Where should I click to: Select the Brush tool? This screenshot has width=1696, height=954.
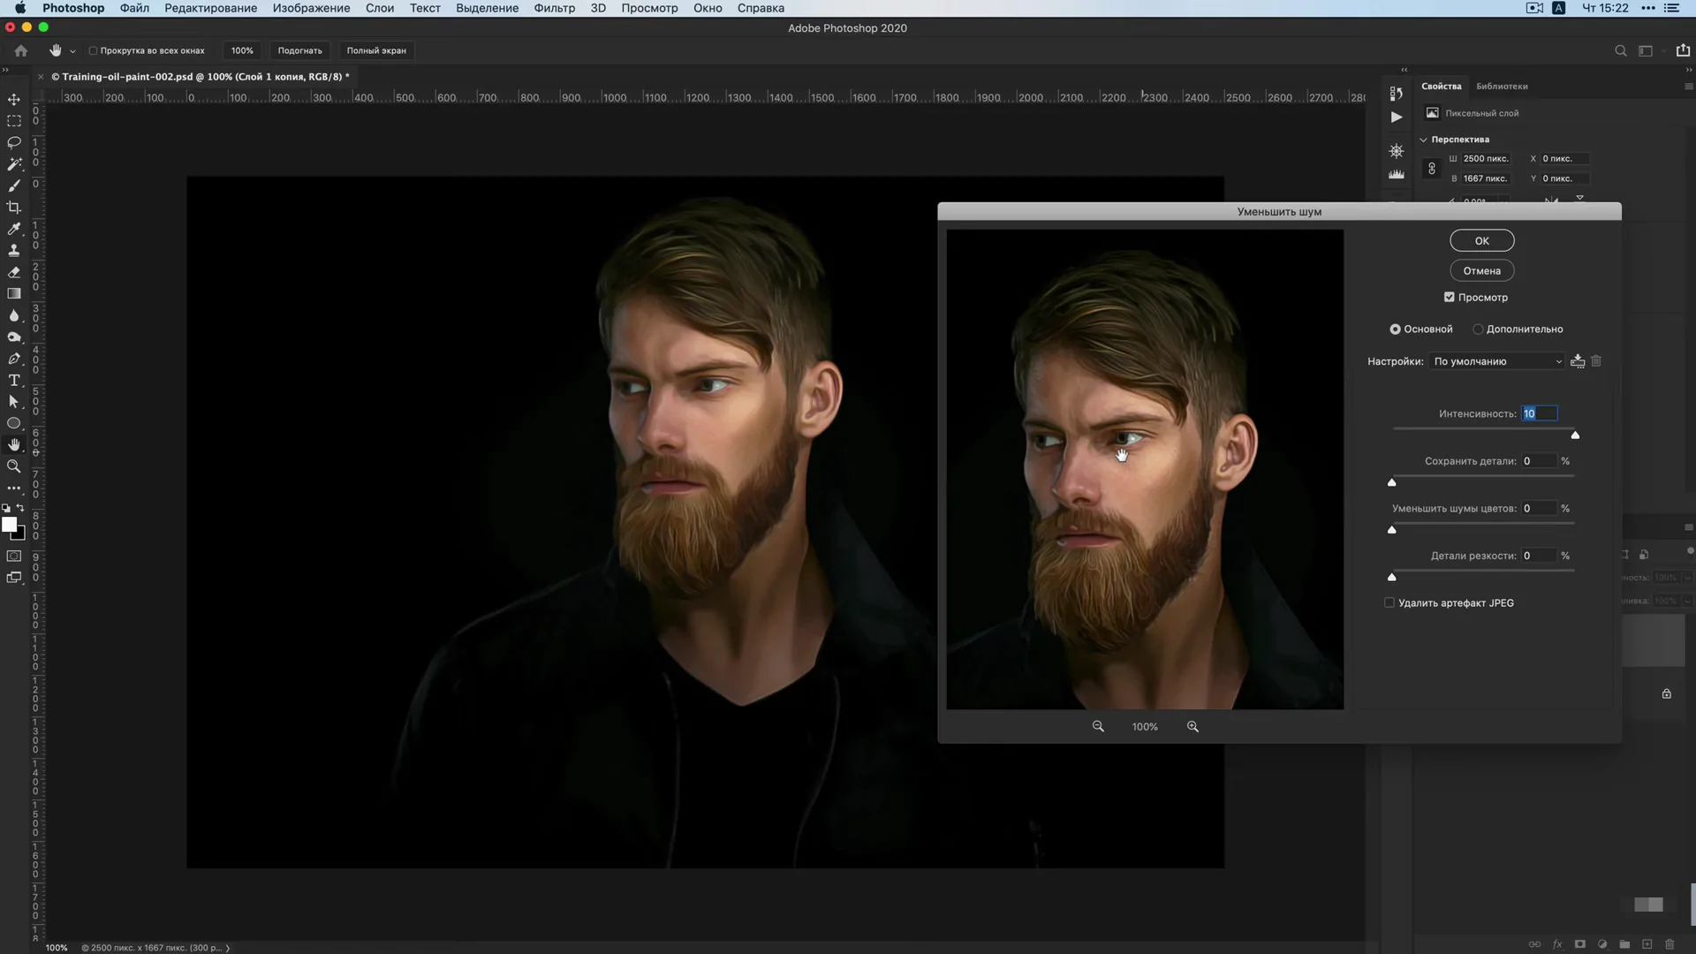coord(14,185)
